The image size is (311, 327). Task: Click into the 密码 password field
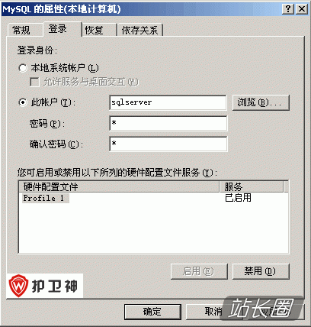[168, 123]
